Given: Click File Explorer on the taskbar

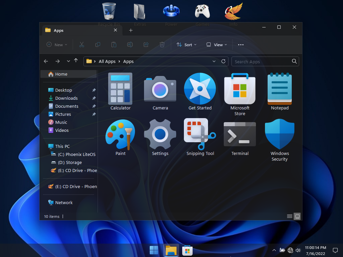Looking at the screenshot, I should tap(171, 250).
